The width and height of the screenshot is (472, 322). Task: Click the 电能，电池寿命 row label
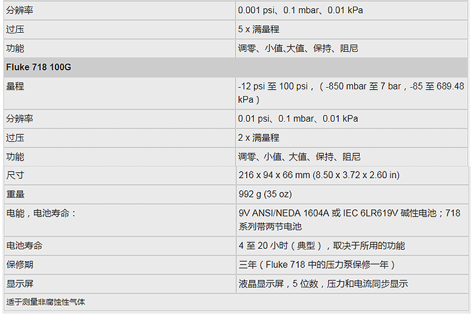(x=41, y=213)
